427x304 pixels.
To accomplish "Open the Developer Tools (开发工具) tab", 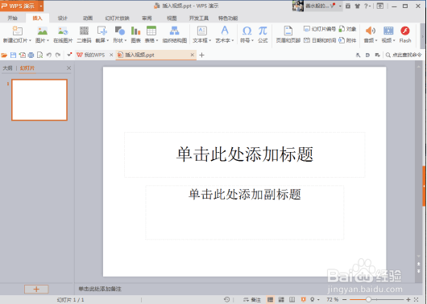I will click(199, 18).
